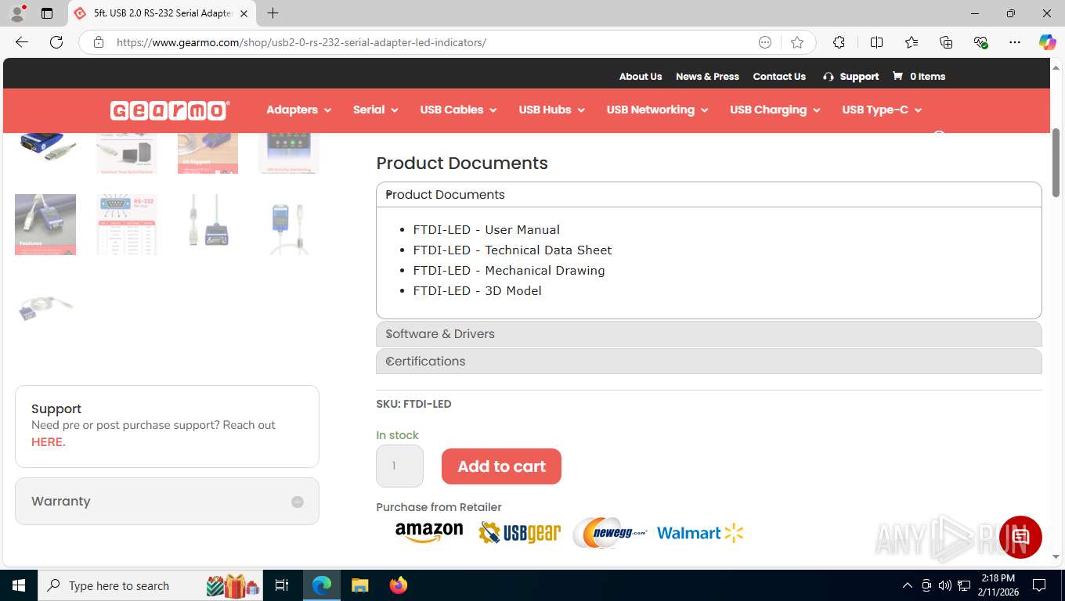Expand the USB Charging menu
Image resolution: width=1065 pixels, height=601 pixels.
pyautogui.click(x=775, y=110)
